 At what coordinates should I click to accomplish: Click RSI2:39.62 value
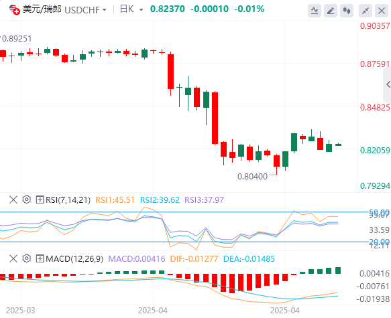coord(160,200)
